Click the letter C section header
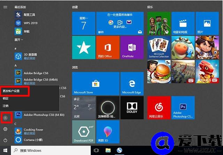223x155 pixels. (15, 124)
